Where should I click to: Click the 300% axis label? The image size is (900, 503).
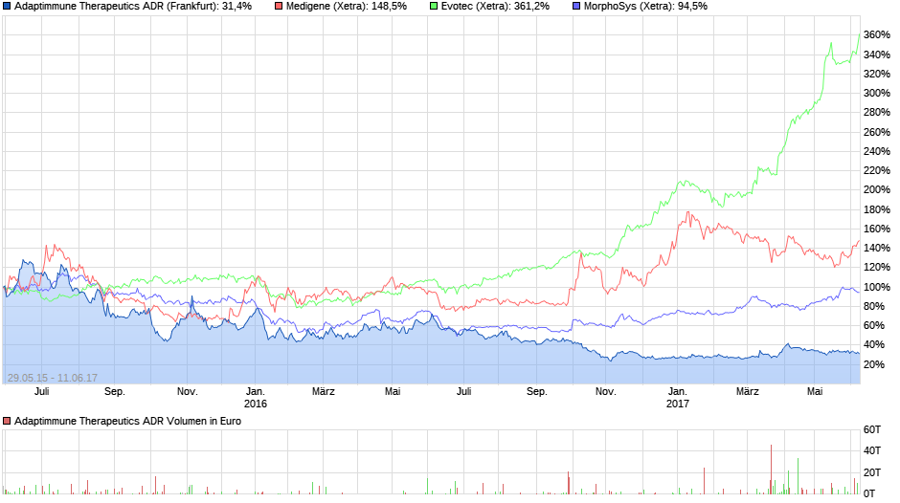coord(876,93)
